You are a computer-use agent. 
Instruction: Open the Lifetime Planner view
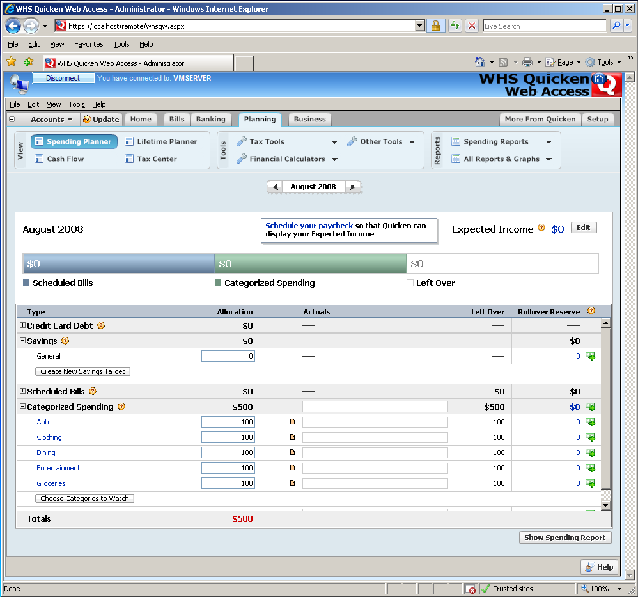tap(161, 142)
